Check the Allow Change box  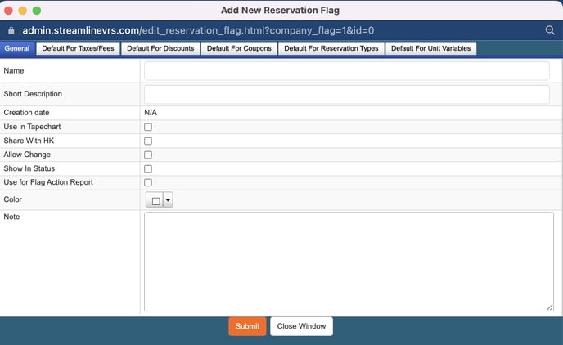coord(148,155)
